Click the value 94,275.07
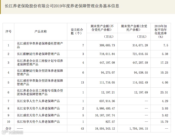Viewport: 175px width, 136px height. (x=108, y=73)
